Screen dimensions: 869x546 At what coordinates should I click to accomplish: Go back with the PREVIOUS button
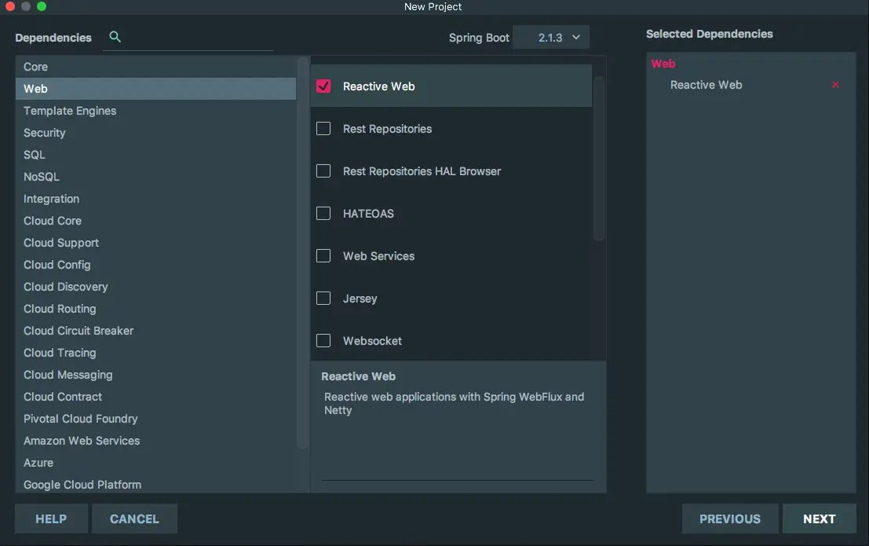point(730,519)
